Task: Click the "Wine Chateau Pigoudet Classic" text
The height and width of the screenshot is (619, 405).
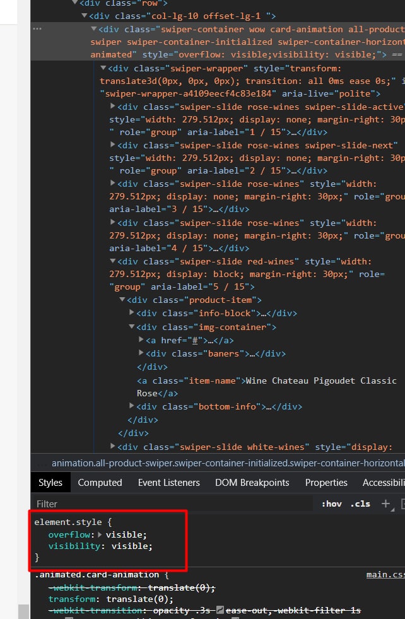Action: (321, 380)
